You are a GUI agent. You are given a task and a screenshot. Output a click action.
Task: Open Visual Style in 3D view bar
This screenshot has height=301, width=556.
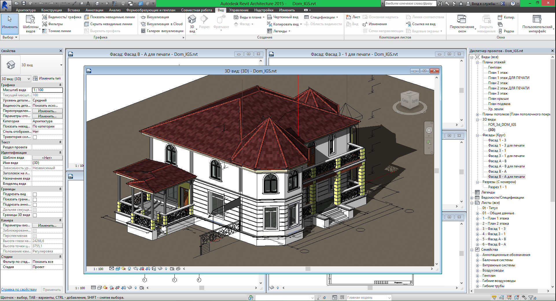tap(118, 269)
